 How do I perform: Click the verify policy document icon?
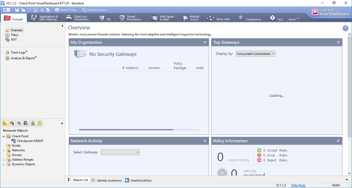click(x=48, y=10)
